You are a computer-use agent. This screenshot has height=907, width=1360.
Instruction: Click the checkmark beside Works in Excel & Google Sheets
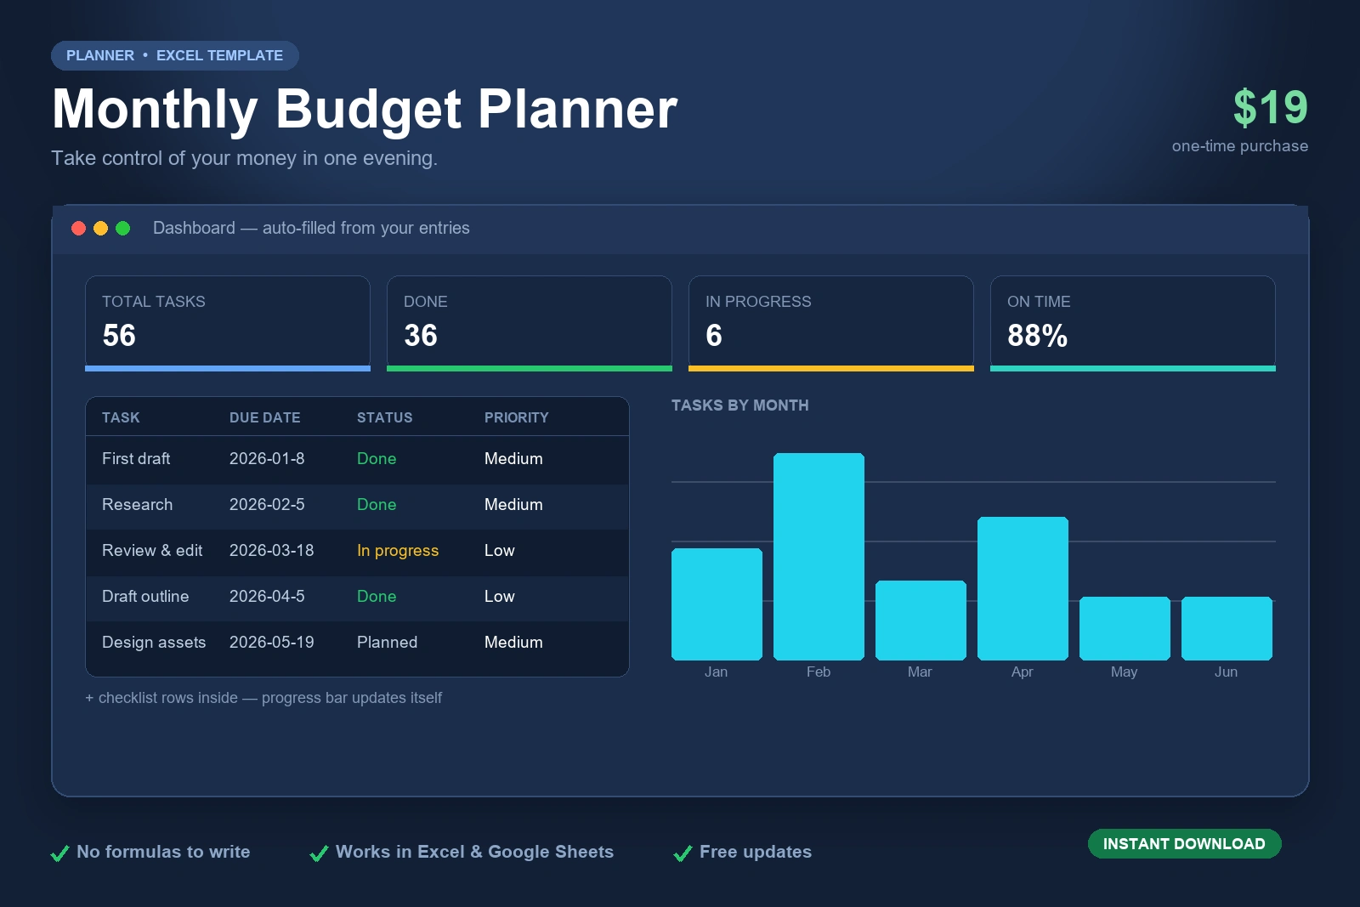(319, 853)
